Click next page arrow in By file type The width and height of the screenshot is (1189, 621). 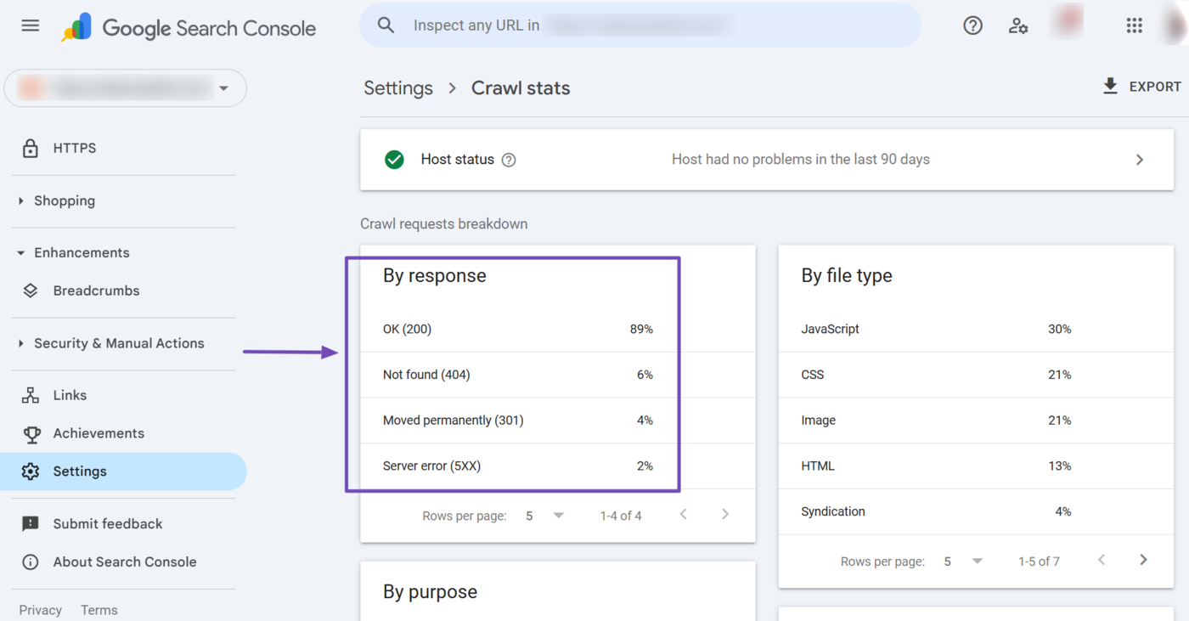[x=1143, y=560]
